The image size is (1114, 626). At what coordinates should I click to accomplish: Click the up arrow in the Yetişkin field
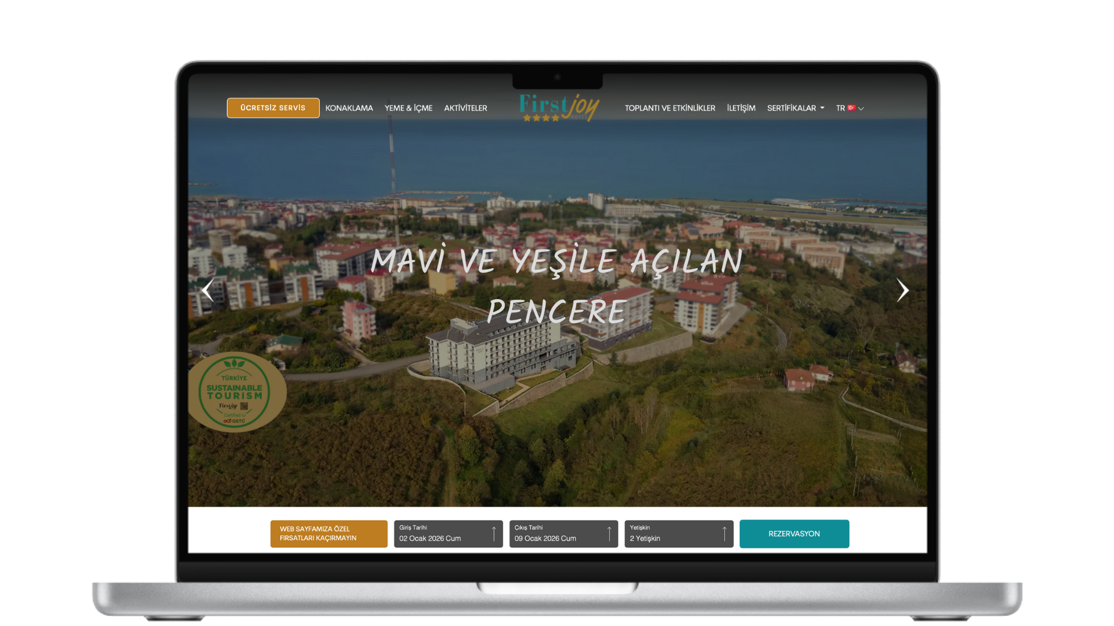click(724, 533)
